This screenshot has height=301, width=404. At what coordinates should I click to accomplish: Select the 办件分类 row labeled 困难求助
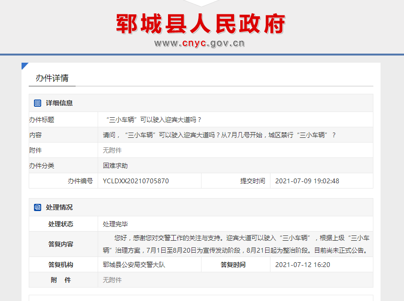pos(115,165)
